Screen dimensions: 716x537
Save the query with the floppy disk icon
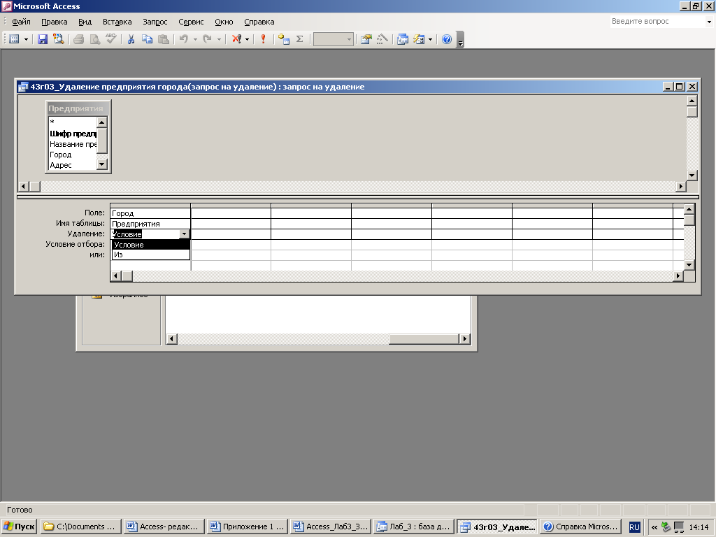click(x=43, y=39)
